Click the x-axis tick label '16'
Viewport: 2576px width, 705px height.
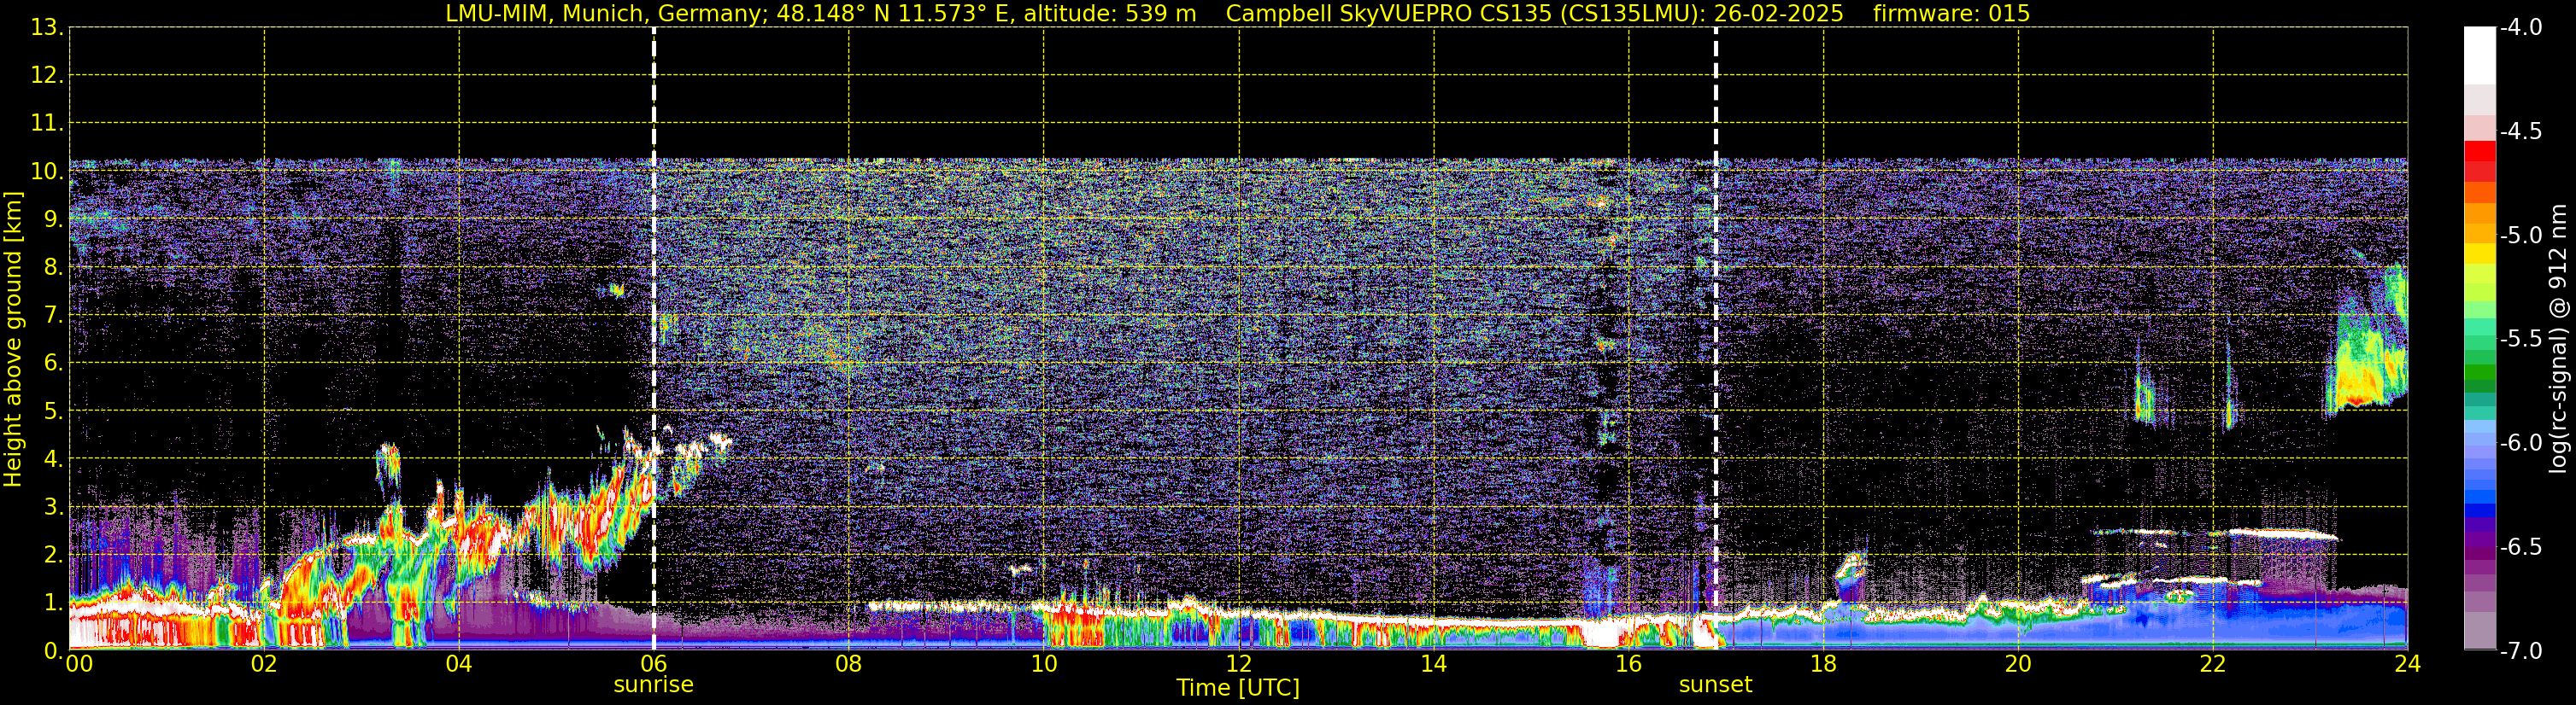1629,664
